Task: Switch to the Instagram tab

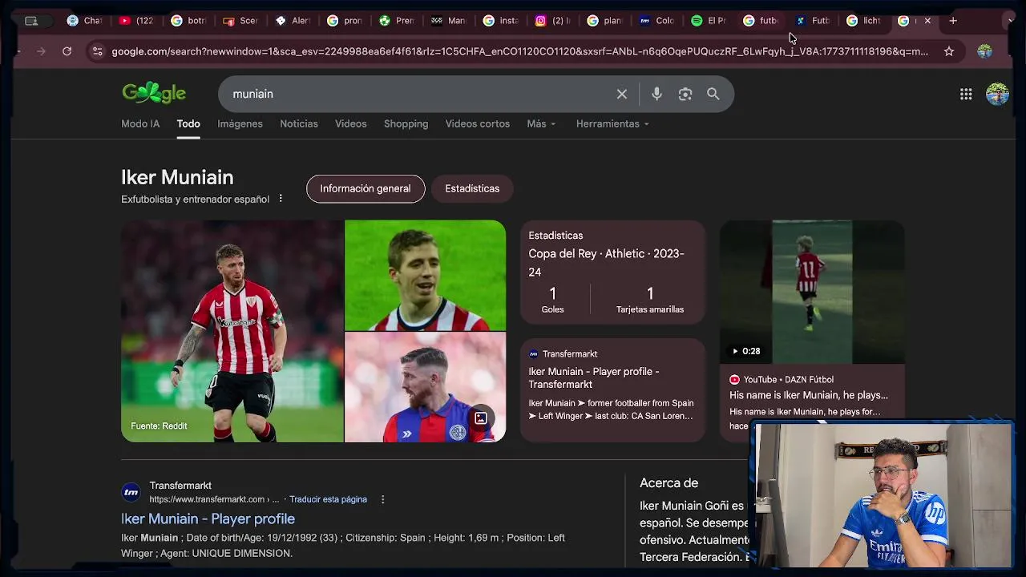Action: 553,21
